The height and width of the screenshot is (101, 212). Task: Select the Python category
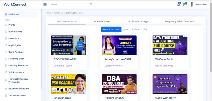click(136, 29)
